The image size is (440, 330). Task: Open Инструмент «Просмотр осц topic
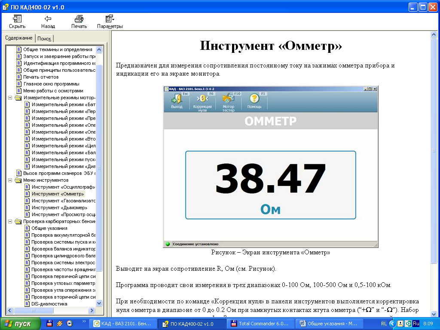click(x=64, y=214)
